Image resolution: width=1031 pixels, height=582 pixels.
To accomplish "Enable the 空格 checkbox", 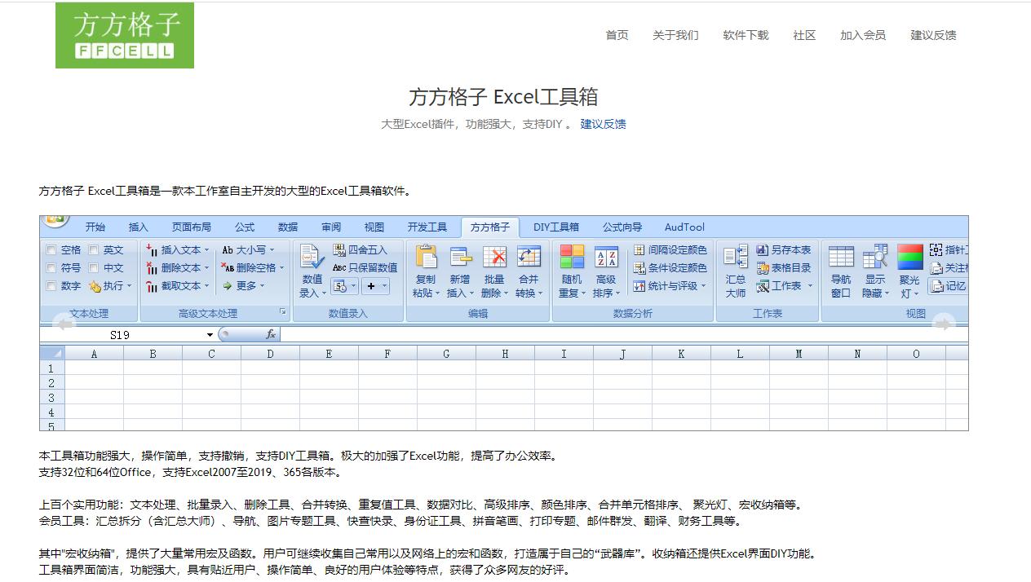I will [x=52, y=249].
